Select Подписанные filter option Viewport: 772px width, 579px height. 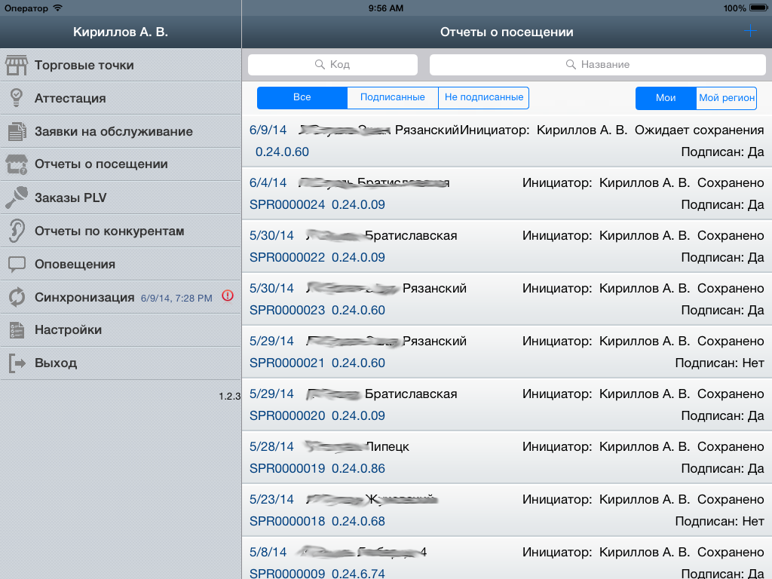point(391,97)
